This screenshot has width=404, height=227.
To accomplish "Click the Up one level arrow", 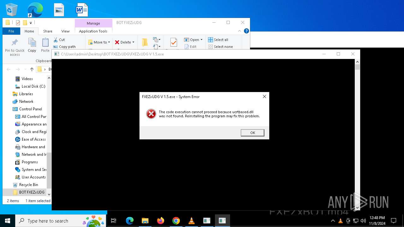I will (x=32, y=69).
